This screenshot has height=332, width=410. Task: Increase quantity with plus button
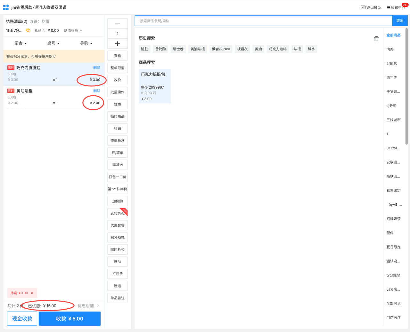point(118,44)
